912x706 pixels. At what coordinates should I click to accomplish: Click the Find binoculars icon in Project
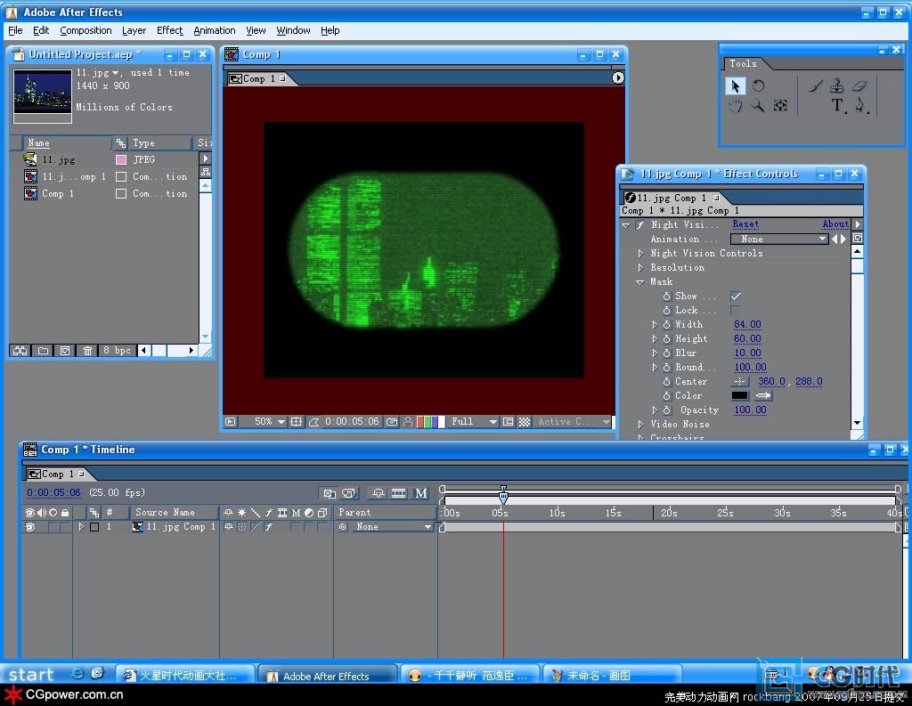[x=20, y=350]
